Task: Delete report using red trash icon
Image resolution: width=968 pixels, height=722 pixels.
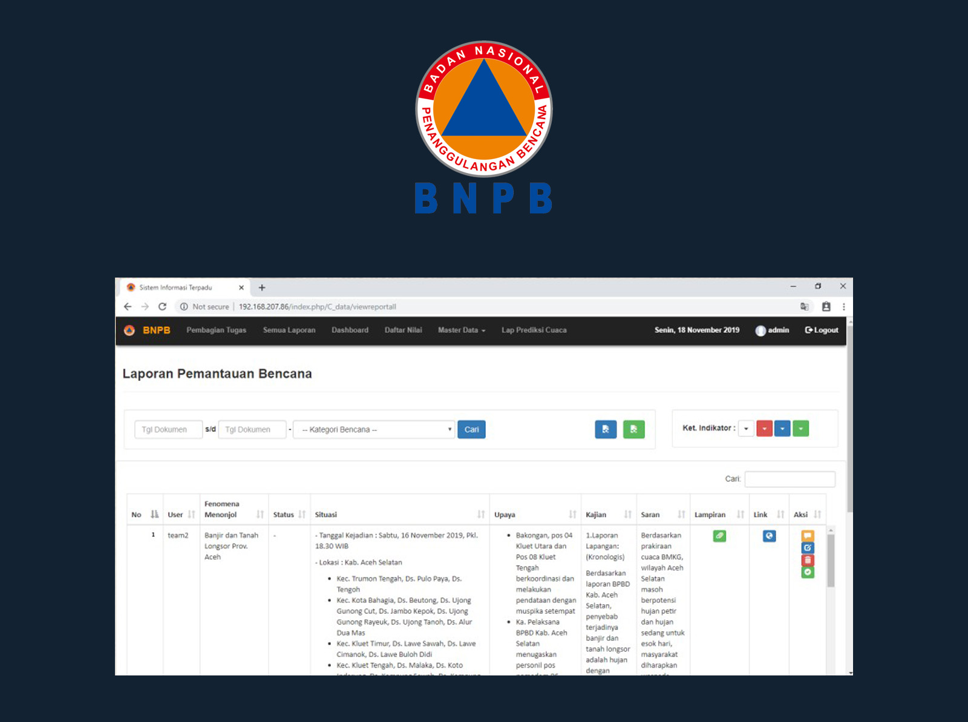Action: click(808, 560)
